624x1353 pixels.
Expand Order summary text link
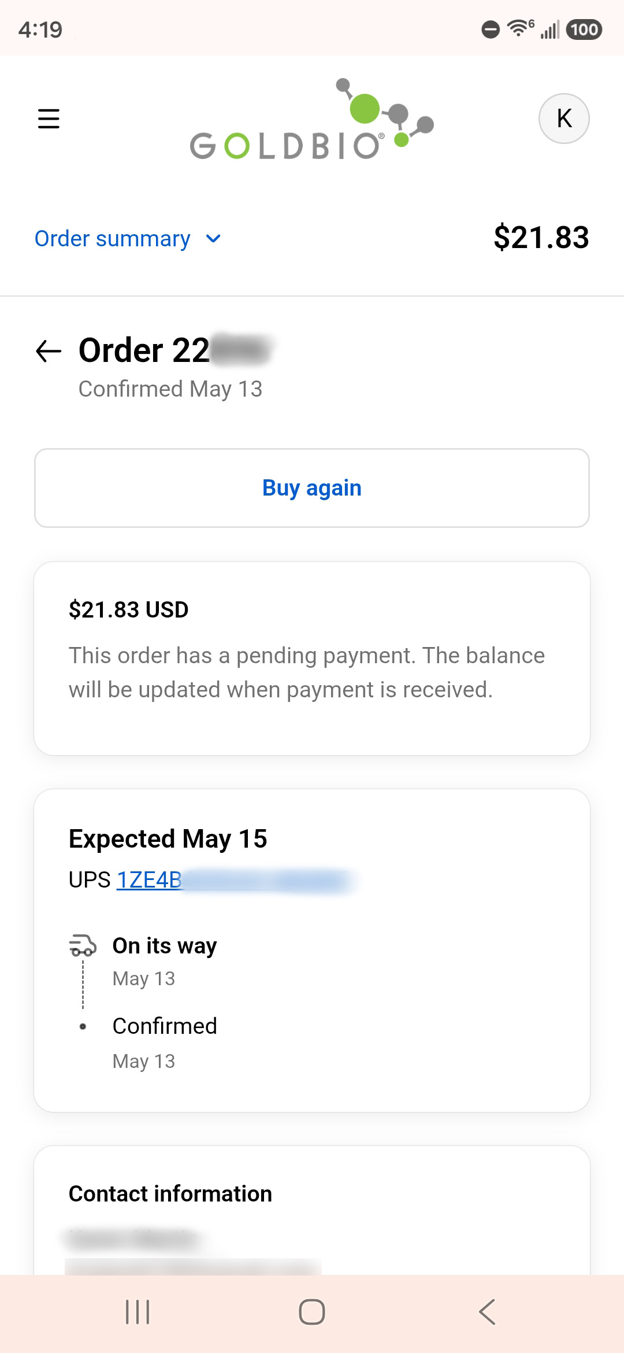point(113,239)
